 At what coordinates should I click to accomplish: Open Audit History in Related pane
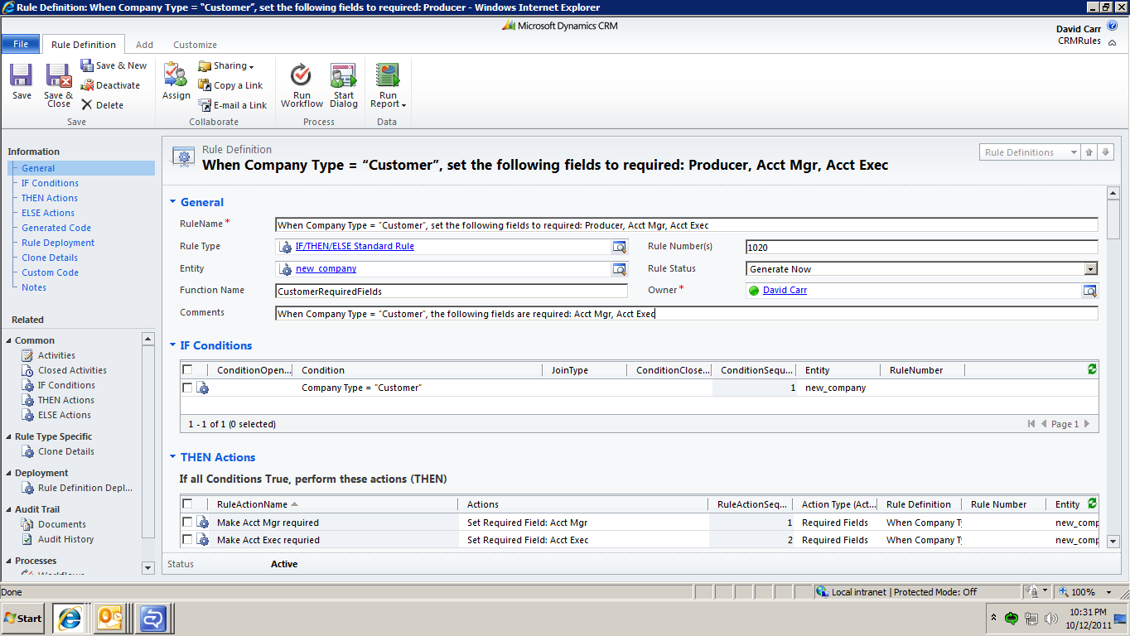65,539
